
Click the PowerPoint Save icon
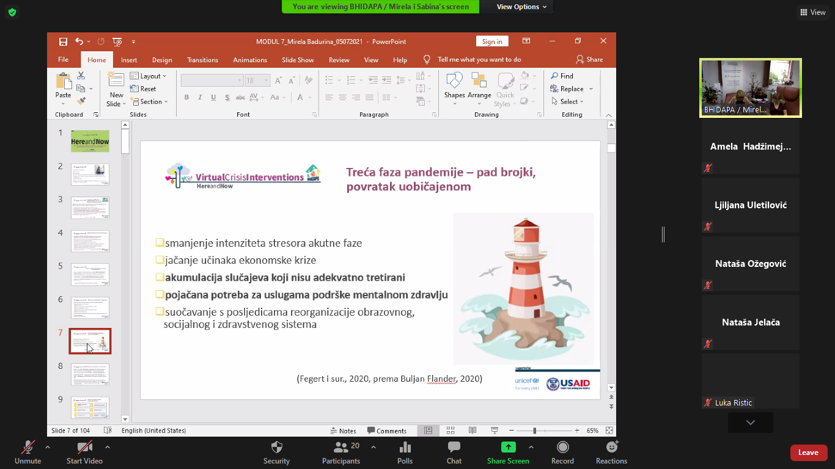click(x=63, y=42)
